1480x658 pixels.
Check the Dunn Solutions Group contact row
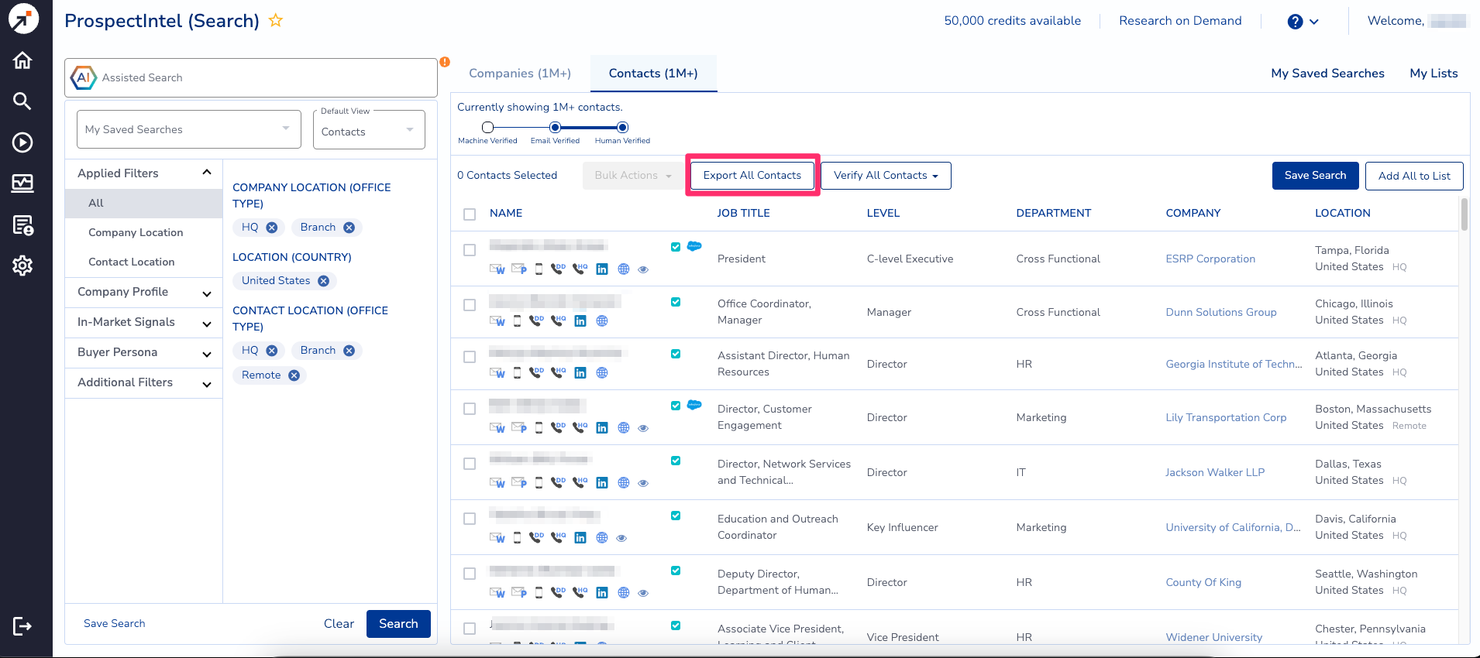point(470,305)
